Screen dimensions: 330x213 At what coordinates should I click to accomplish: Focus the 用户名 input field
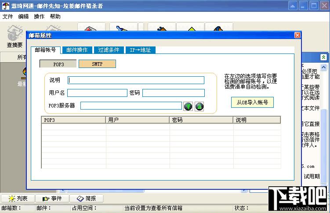[97, 93]
